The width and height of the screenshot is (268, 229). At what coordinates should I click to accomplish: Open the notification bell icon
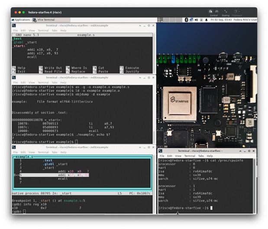(206, 20)
